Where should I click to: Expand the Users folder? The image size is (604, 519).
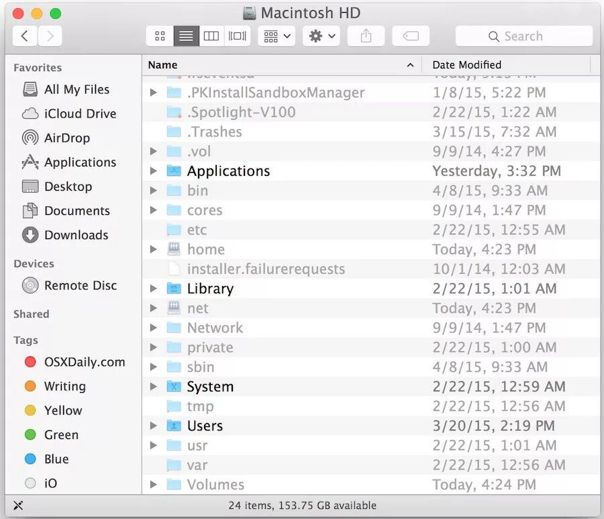coord(153,426)
